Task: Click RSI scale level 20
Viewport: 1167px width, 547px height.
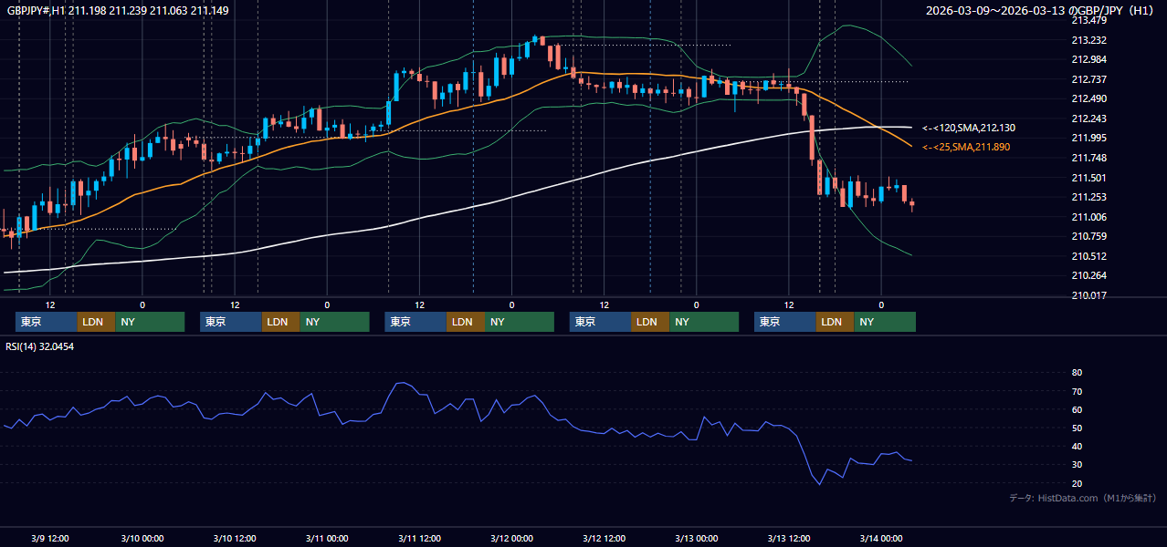Action: (1077, 483)
